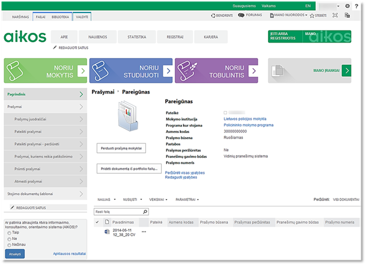Open the Nusiųsti dropdown menu

[x=132, y=200]
